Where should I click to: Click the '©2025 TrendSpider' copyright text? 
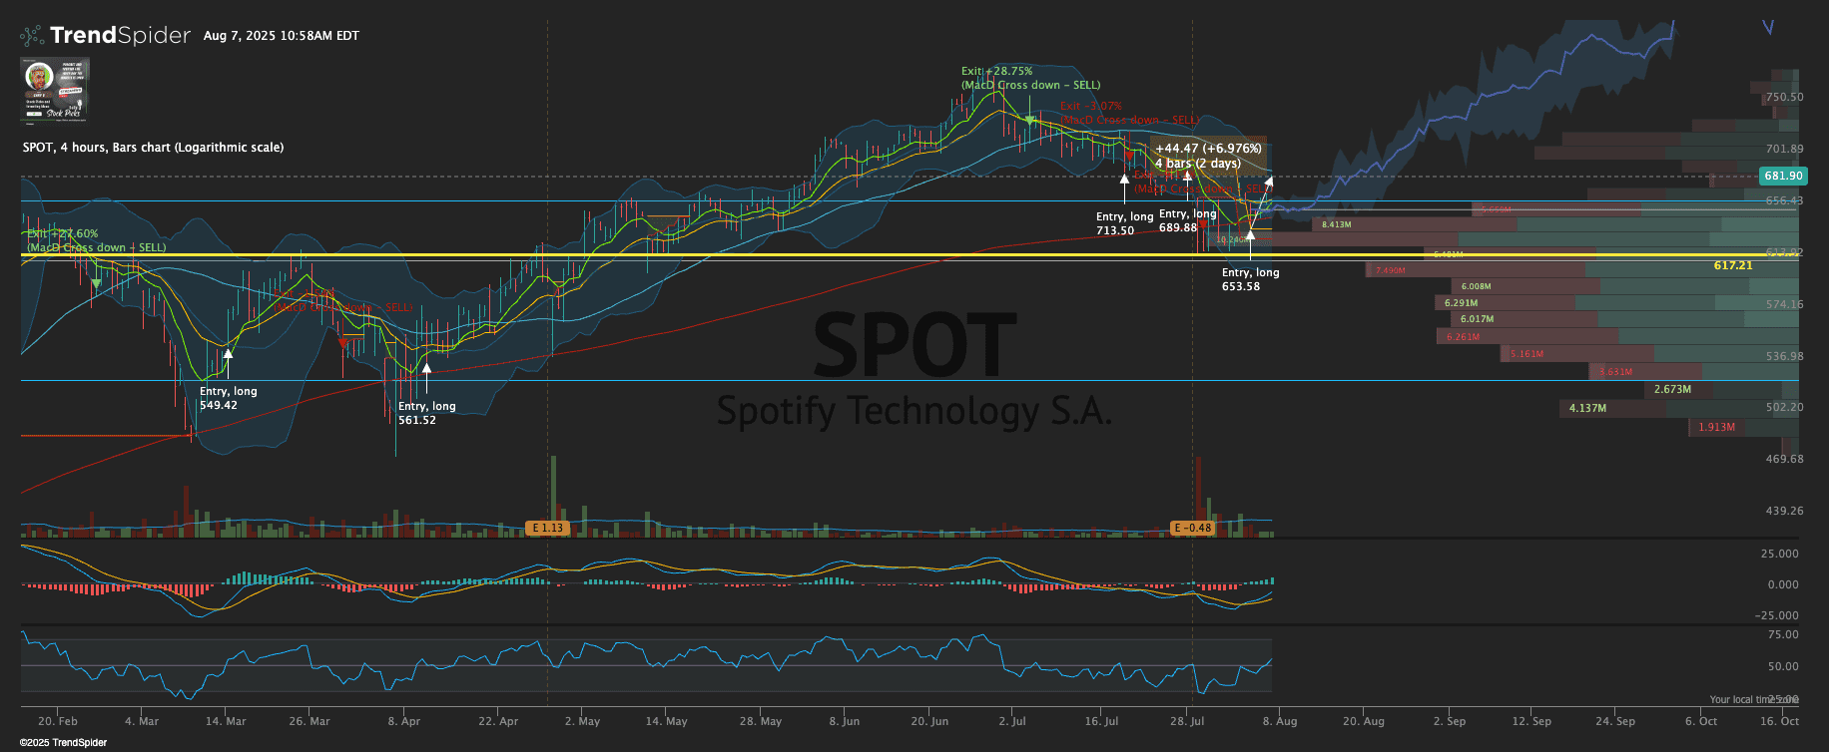pyautogui.click(x=63, y=743)
